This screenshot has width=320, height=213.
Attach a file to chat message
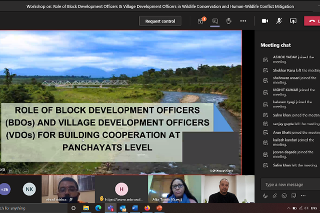click(x=275, y=195)
